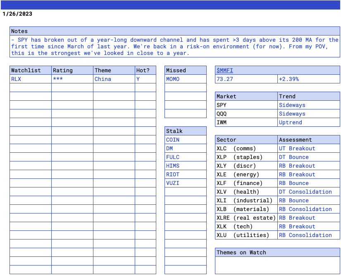Click the Sideways trend for QQQ
Screen dimensions: 341x275
point(309,114)
